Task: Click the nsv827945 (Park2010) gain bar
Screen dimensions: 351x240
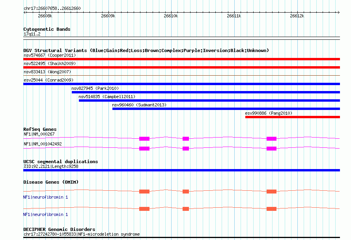Action: (206, 92)
